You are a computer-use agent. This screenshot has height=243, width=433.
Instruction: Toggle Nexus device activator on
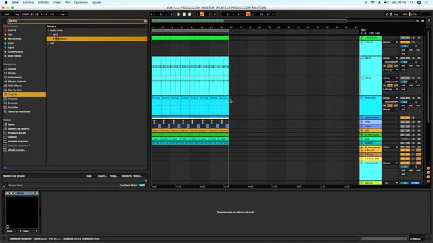pyautogui.click(x=7, y=194)
